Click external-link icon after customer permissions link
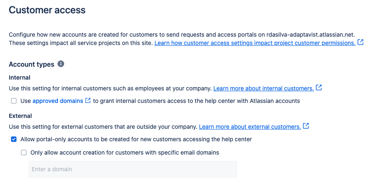This screenshot has width=375, height=185. click(360, 42)
